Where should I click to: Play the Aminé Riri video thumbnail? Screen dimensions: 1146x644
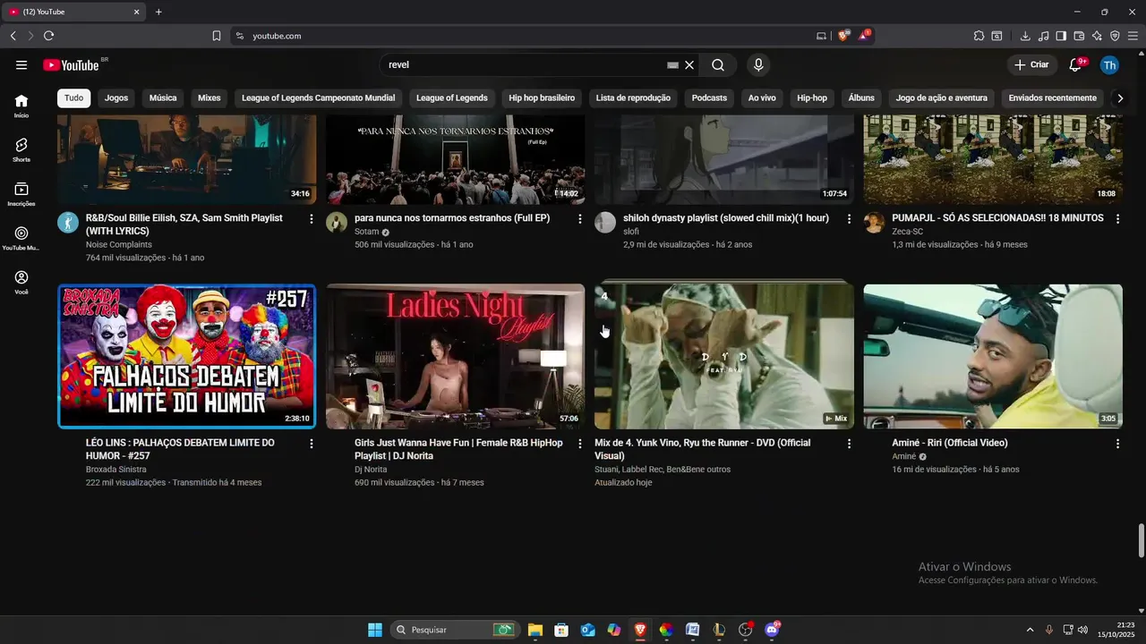click(993, 356)
